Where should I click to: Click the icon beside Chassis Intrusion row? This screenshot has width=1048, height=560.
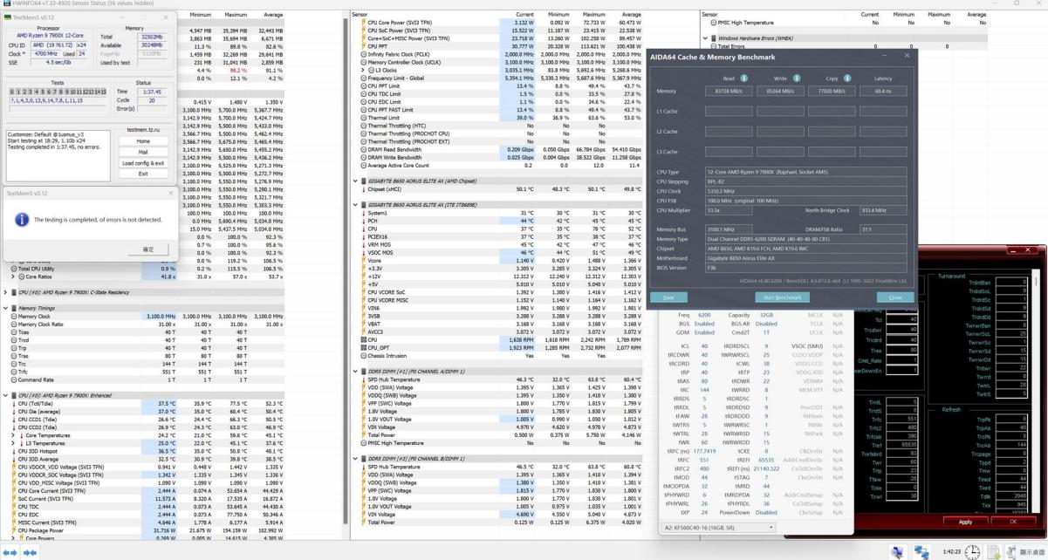364,356
